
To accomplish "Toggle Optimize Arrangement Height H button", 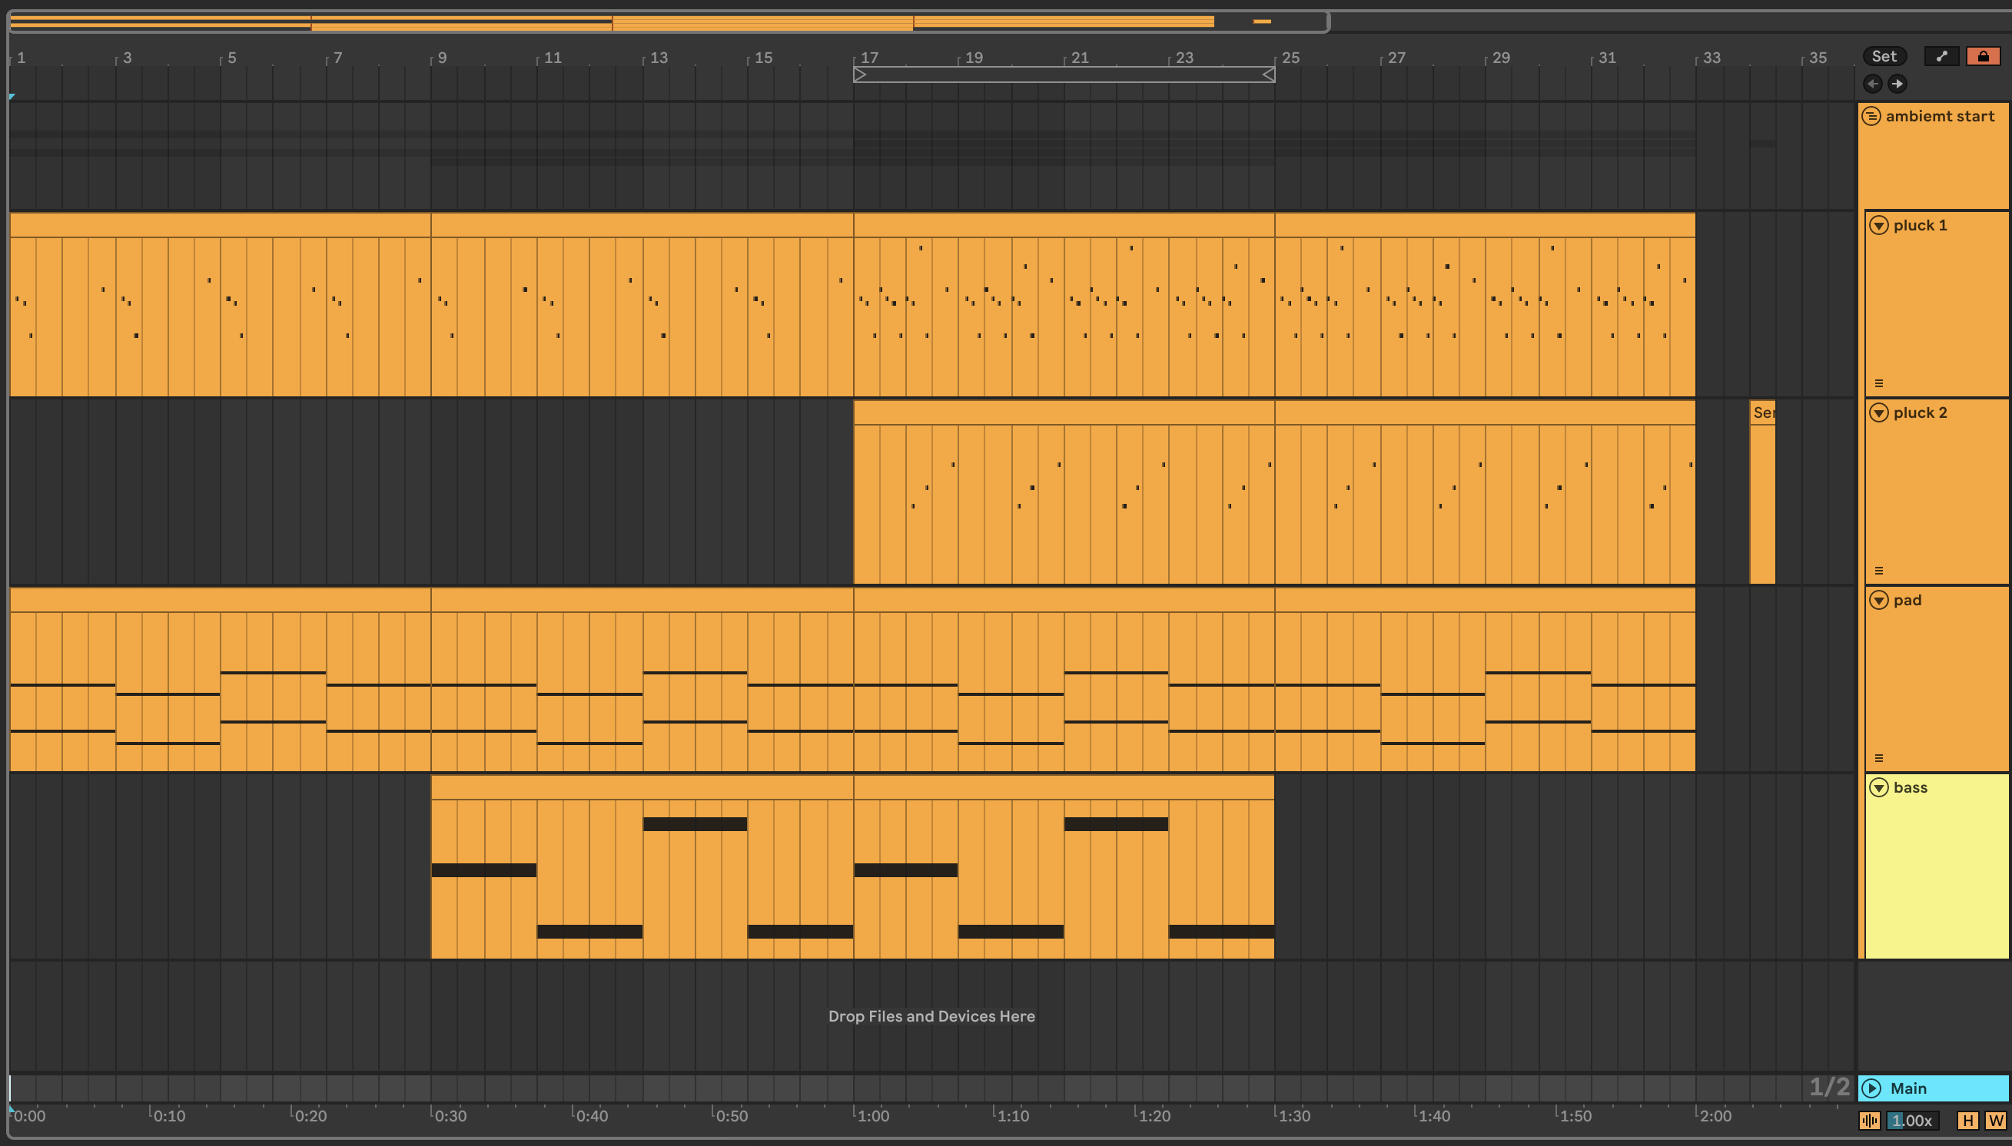I will (1967, 1121).
